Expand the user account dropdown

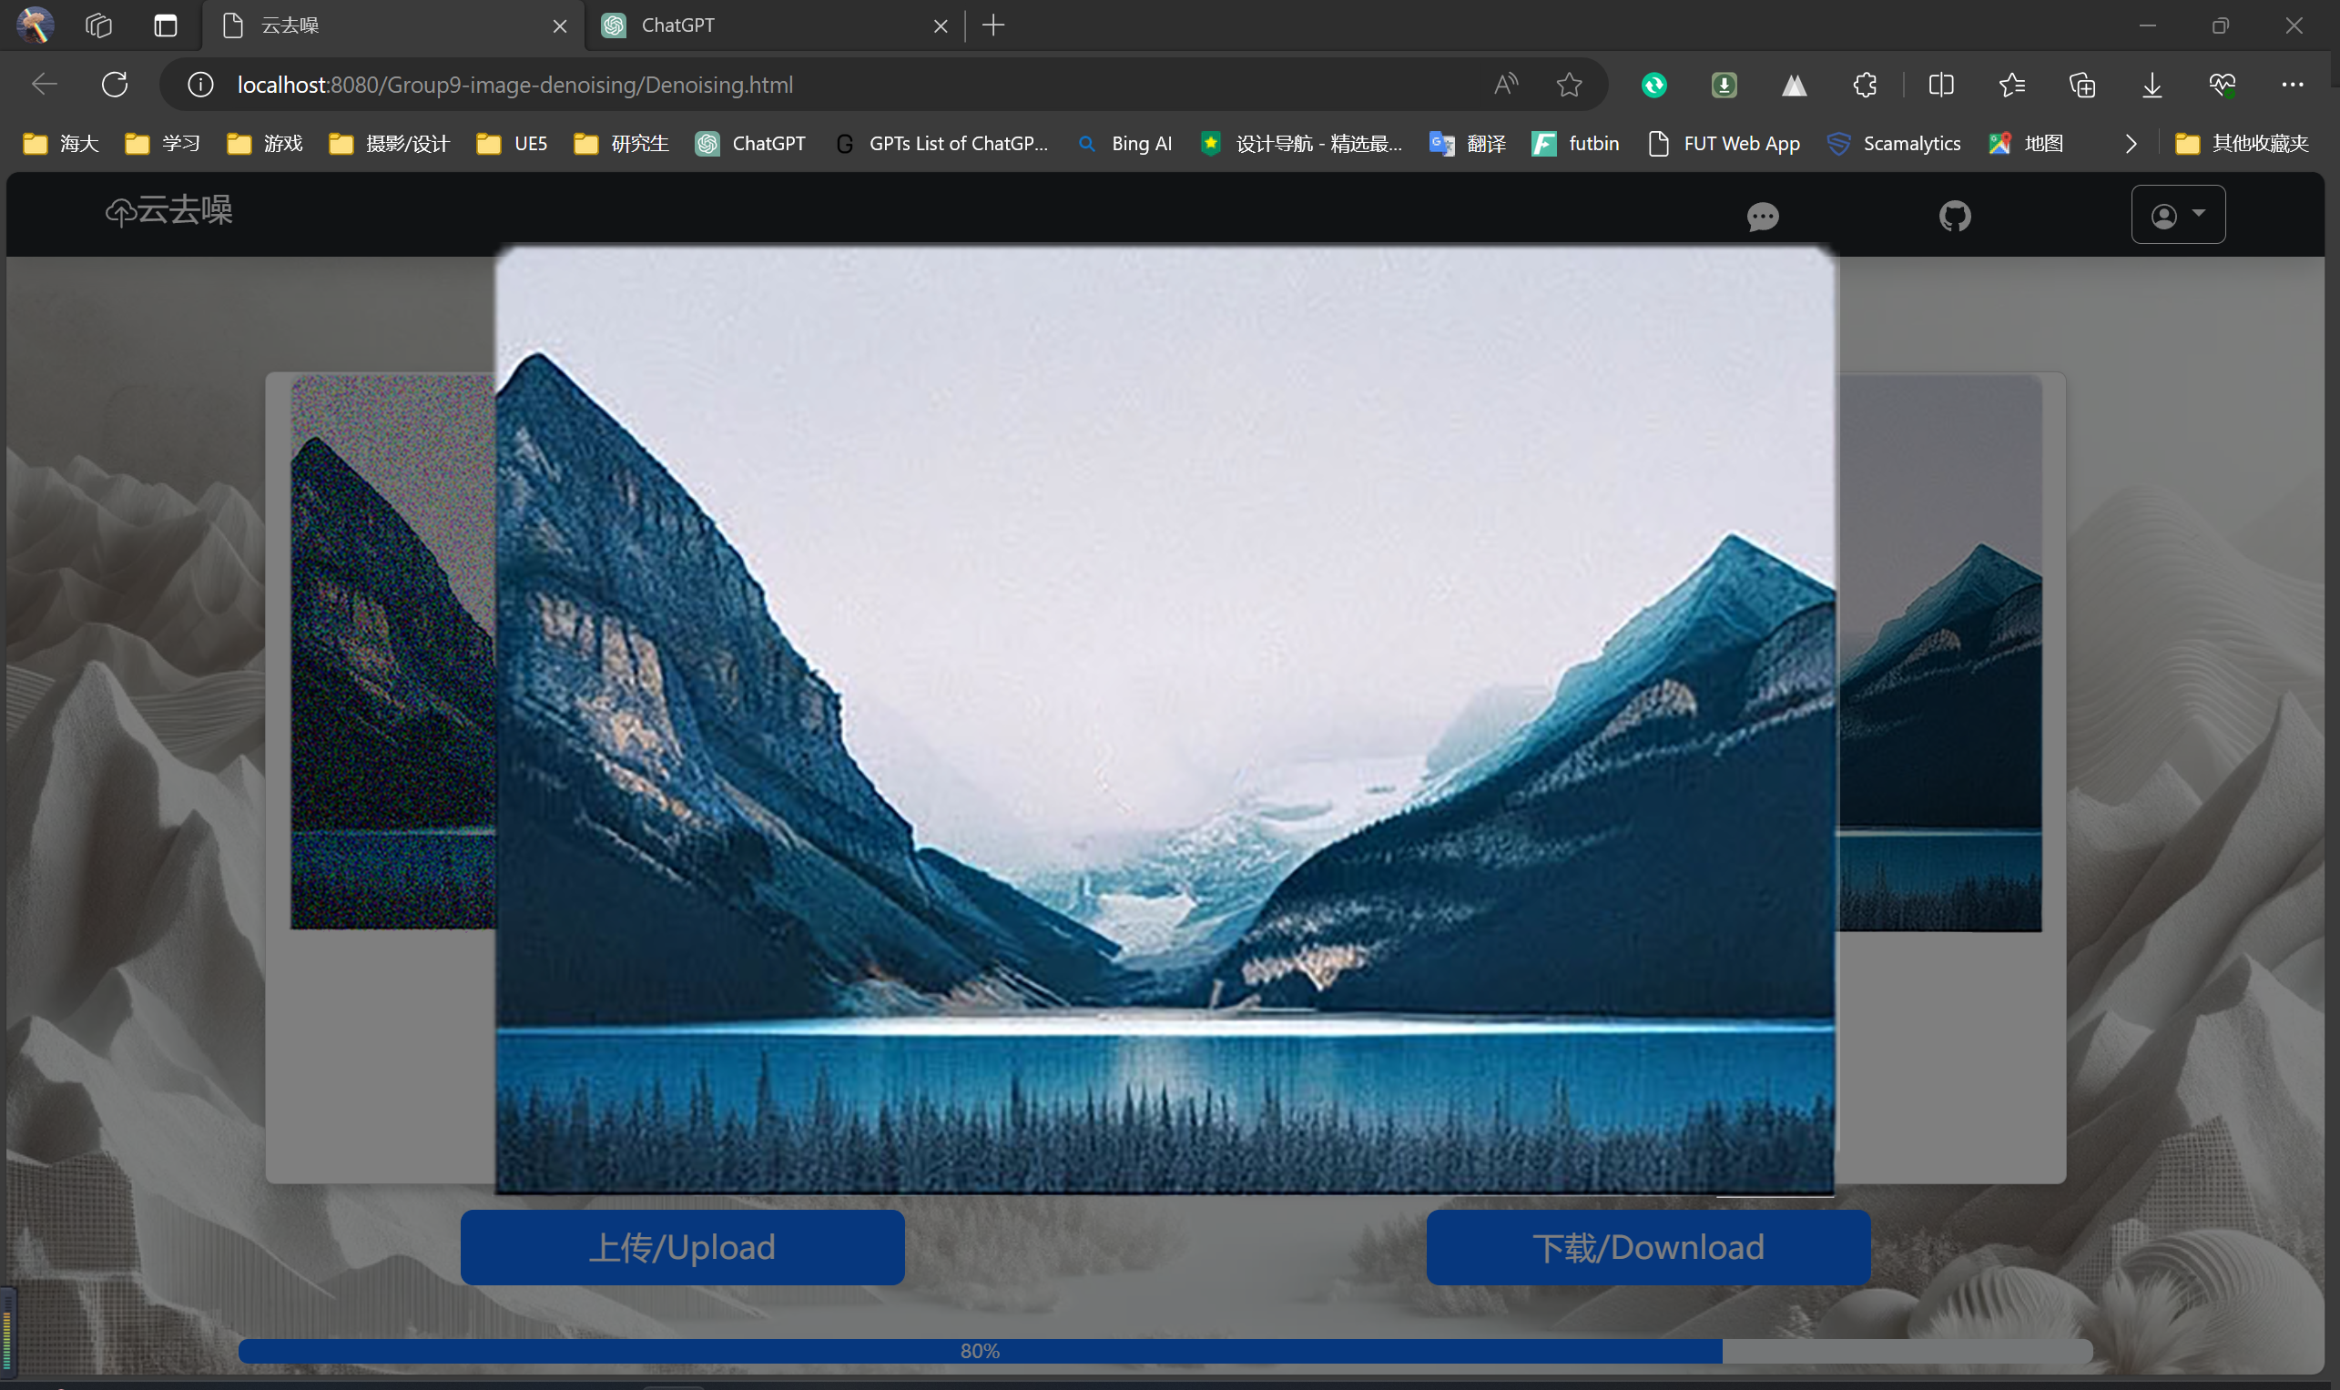[x=2177, y=216]
